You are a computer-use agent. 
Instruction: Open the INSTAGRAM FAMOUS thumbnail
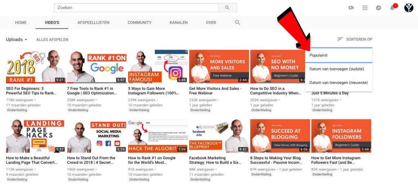pyautogui.click(x=158, y=66)
